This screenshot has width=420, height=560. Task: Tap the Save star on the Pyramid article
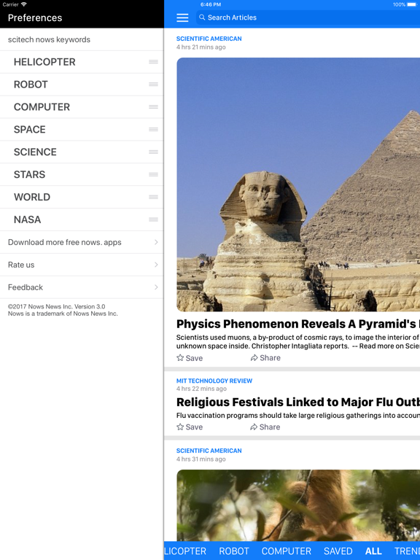(180, 357)
